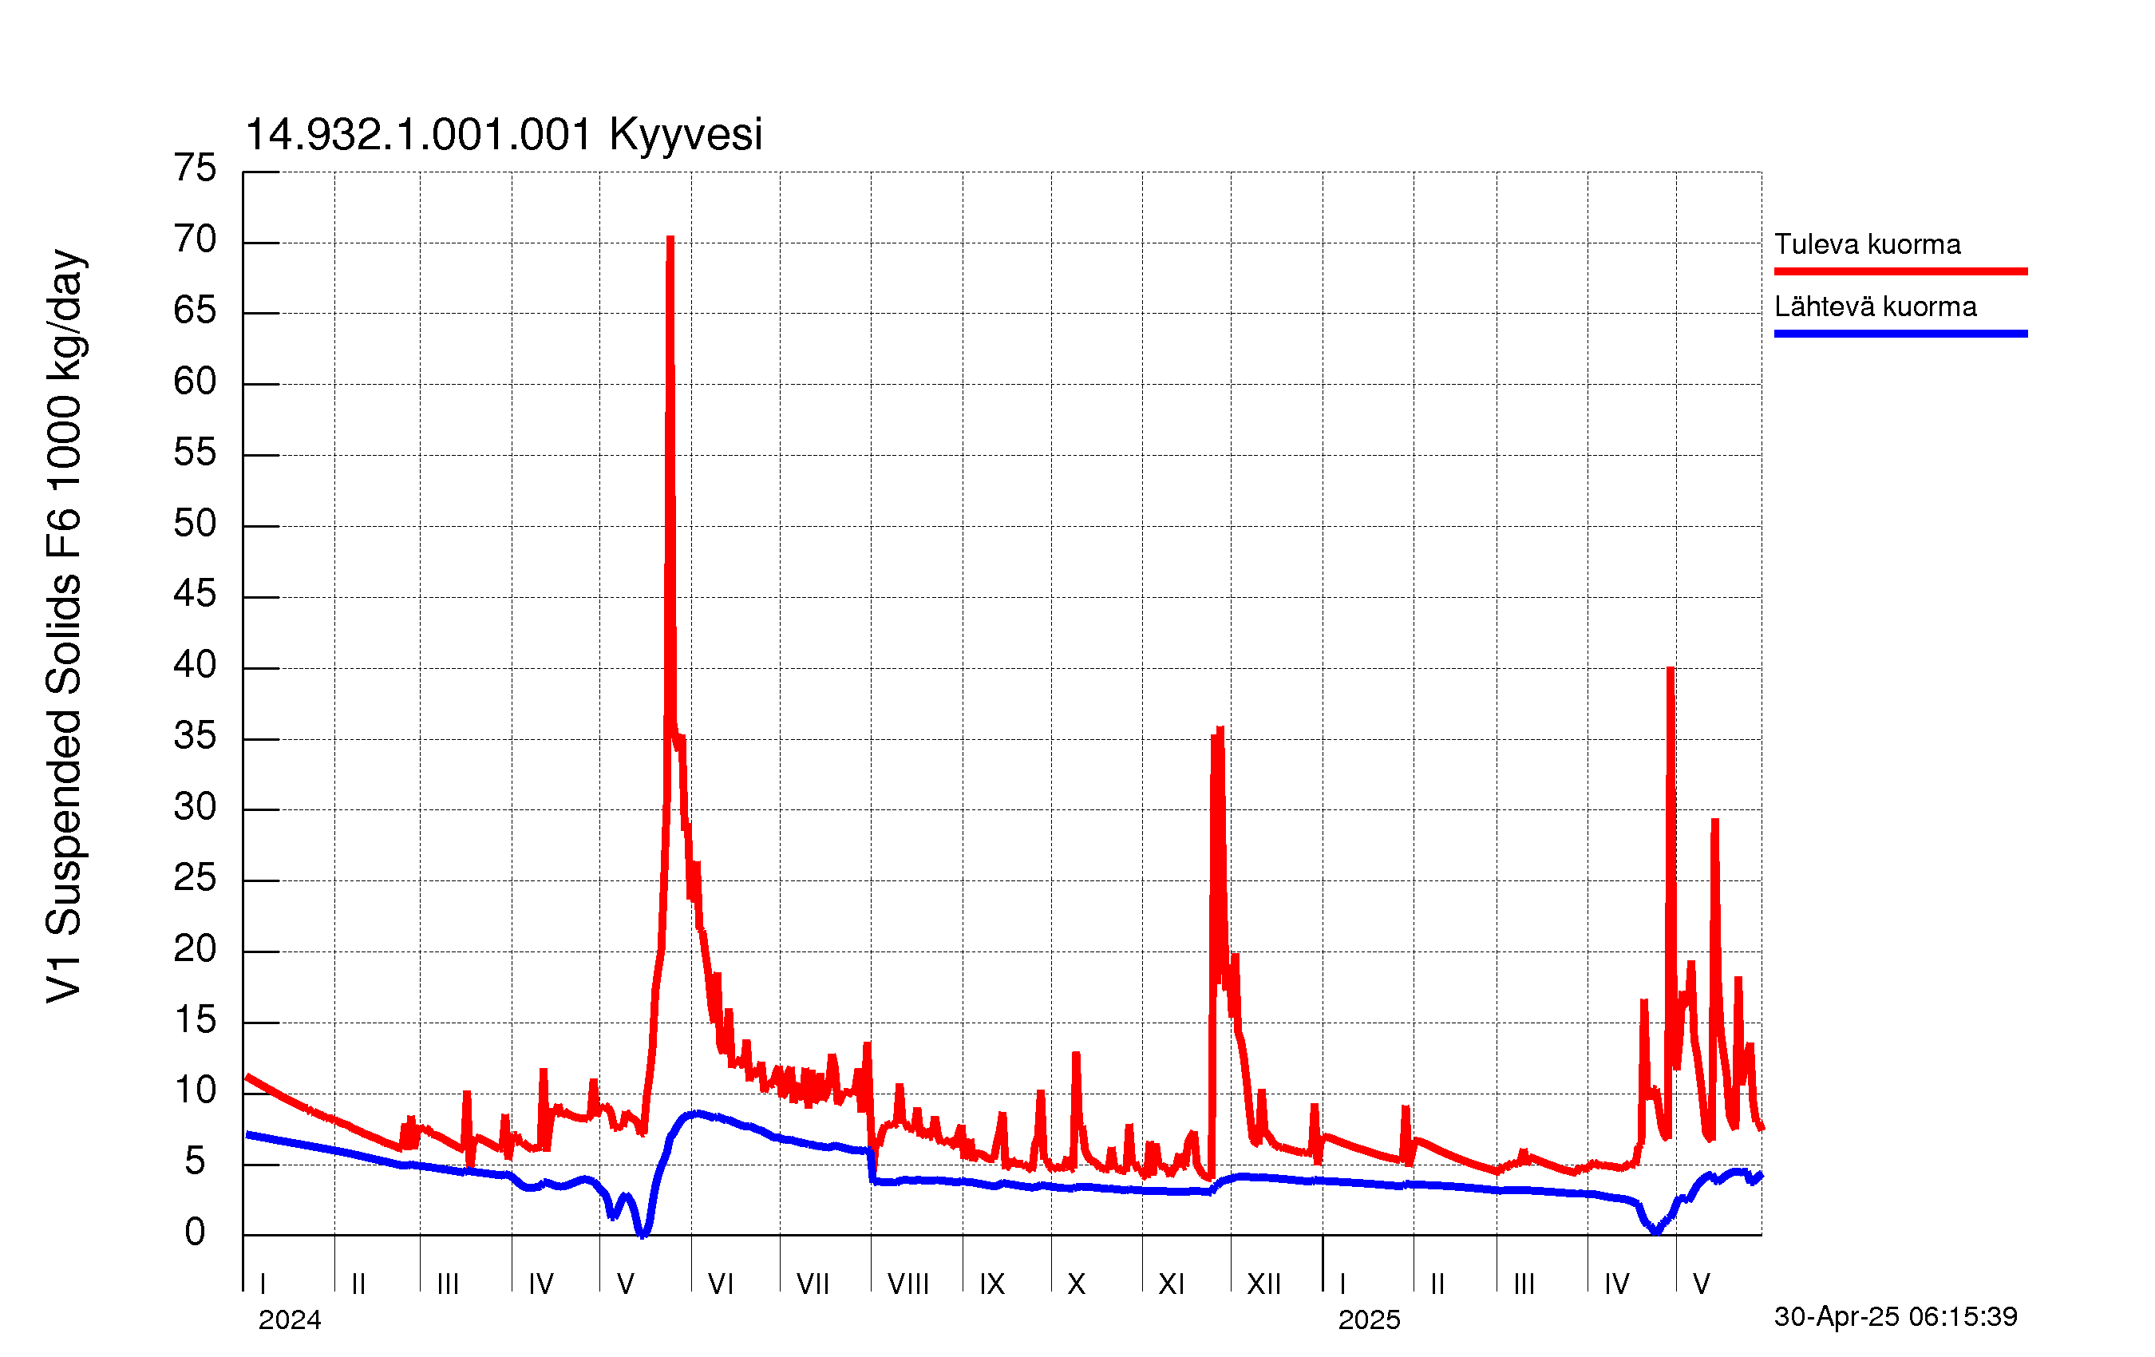Click the timestamp '30-Apr-25 06:15:39'

tap(1896, 1317)
